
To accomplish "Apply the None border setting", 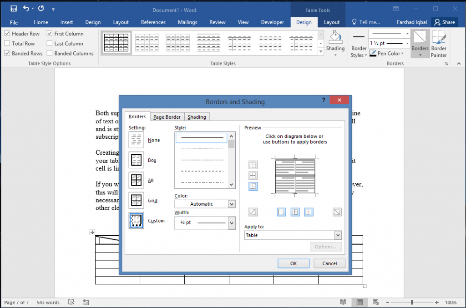I will click(x=136, y=140).
